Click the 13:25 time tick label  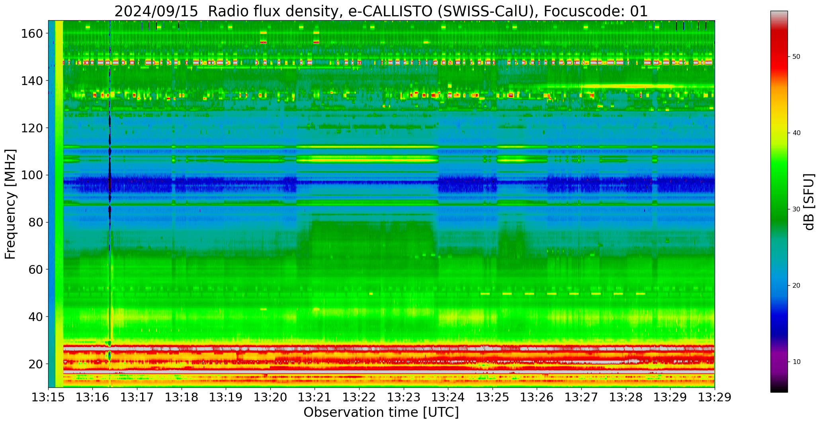pos(493,397)
